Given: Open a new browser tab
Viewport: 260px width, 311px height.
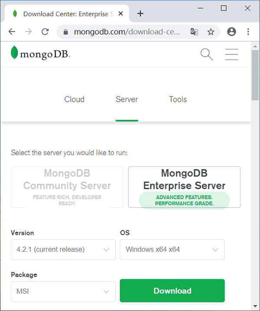Looking at the screenshot, I should pos(140,13).
